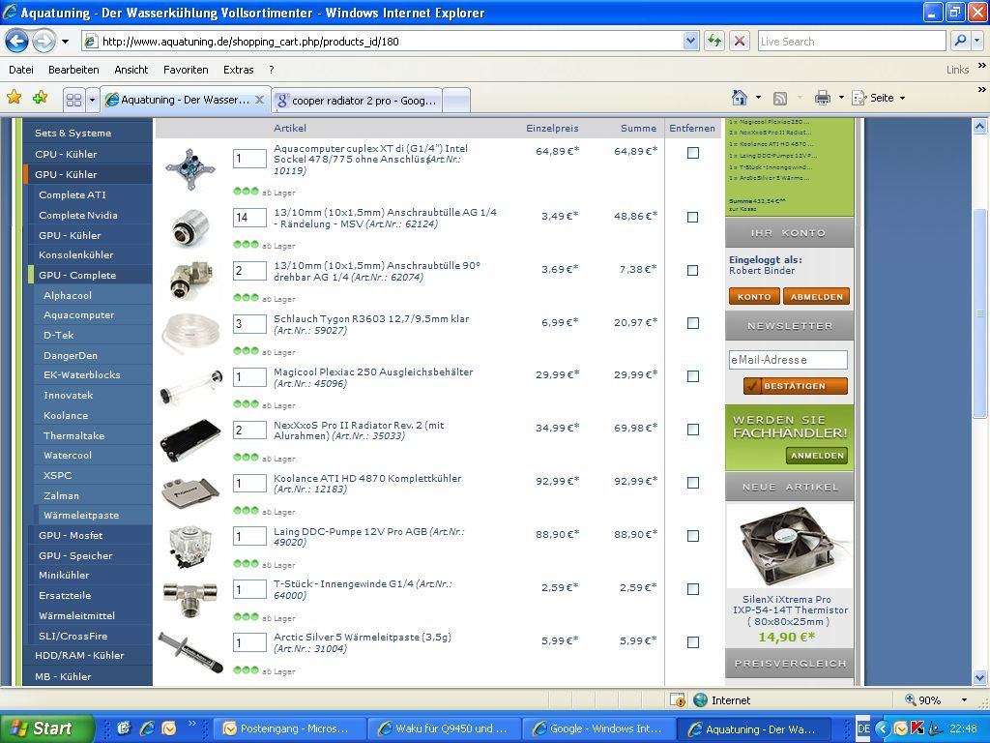
Task: Switch to Posteingang - Microsoft taskbar window
Action: (x=290, y=729)
